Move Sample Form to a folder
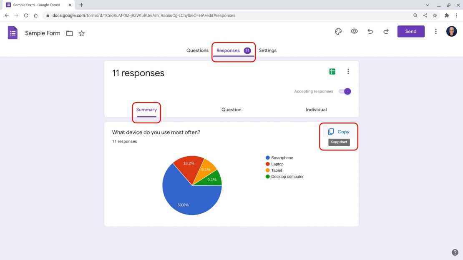 (69, 33)
